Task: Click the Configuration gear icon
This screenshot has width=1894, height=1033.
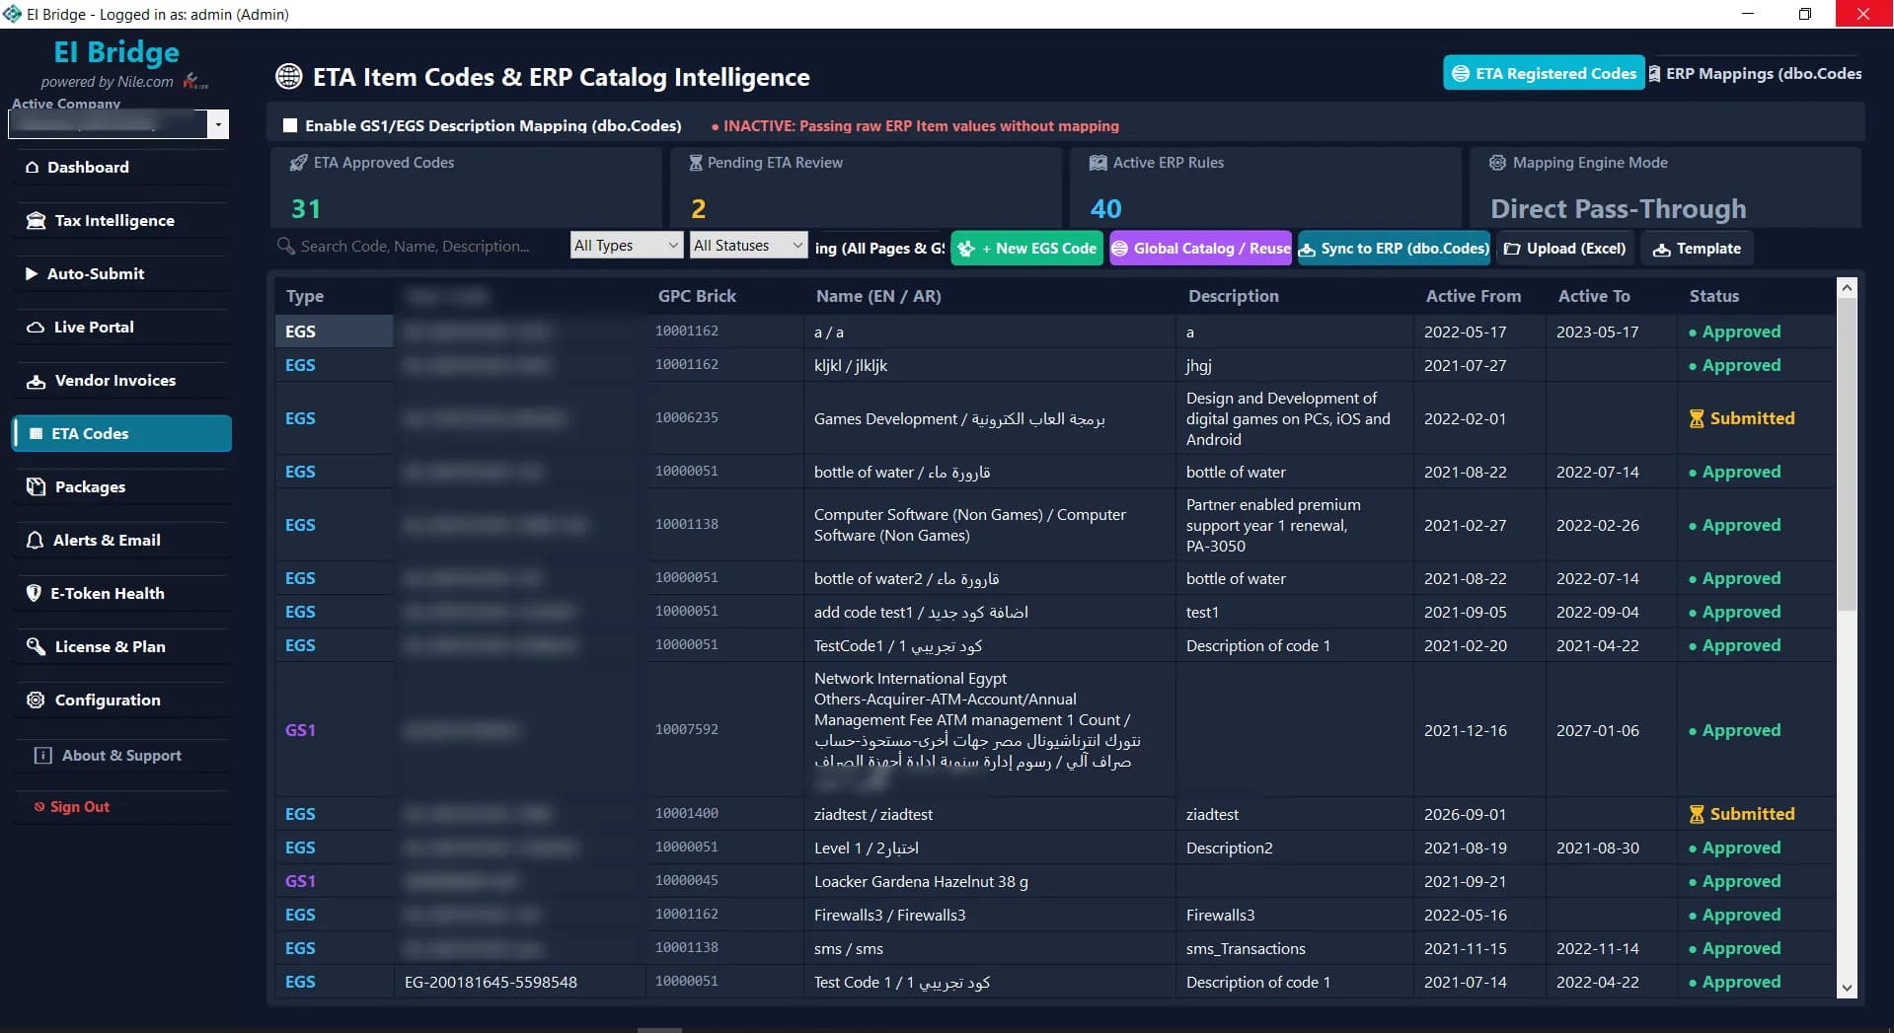Action: (x=36, y=701)
